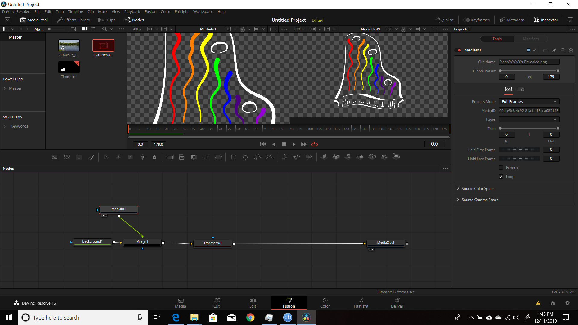Adjust Hold First Frame slider
This screenshot has width=578, height=325.
(519, 150)
